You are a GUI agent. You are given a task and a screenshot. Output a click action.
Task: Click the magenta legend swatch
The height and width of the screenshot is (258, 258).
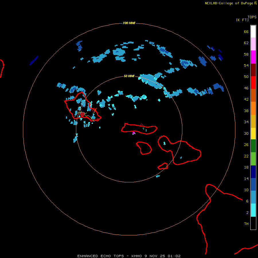coord(253,57)
